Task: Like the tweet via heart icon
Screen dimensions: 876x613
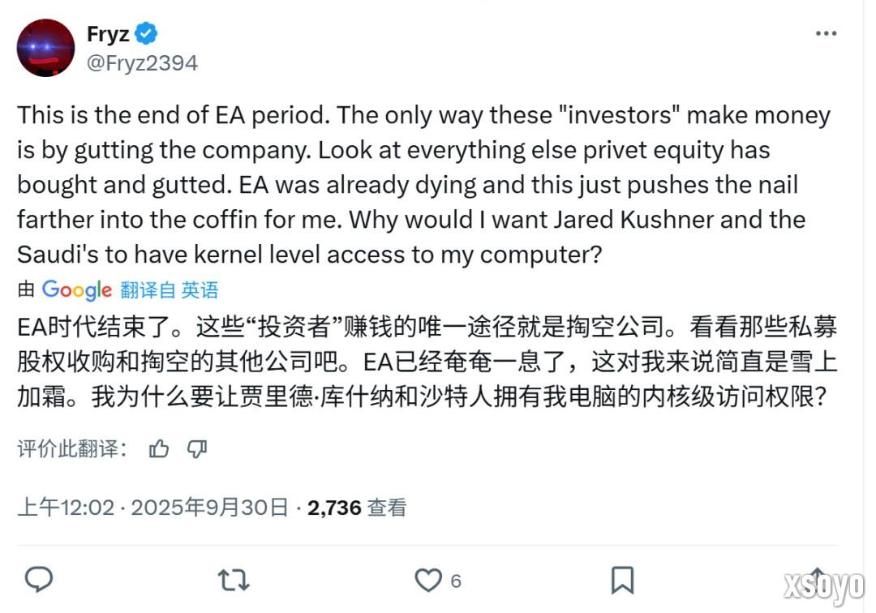Action: (427, 580)
